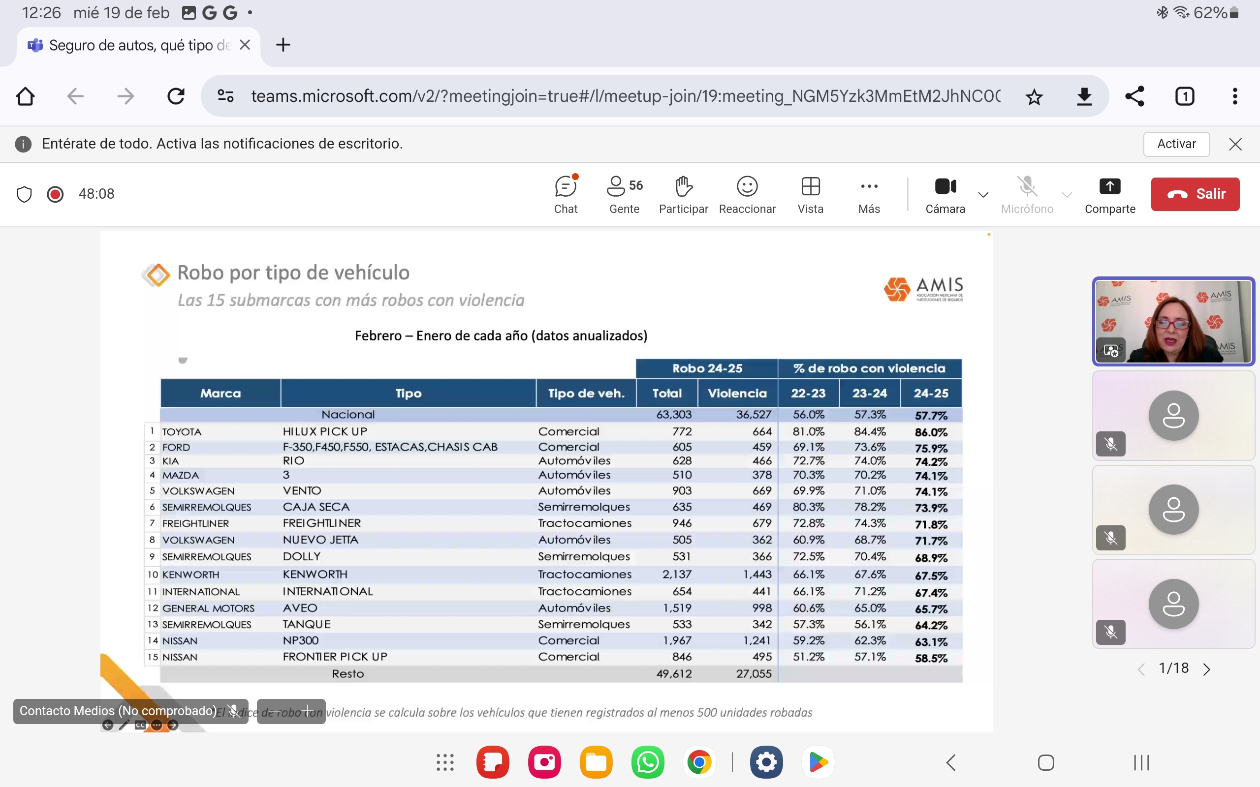Open slide more options dots
Screen dimensions: 1260x787
point(157,725)
